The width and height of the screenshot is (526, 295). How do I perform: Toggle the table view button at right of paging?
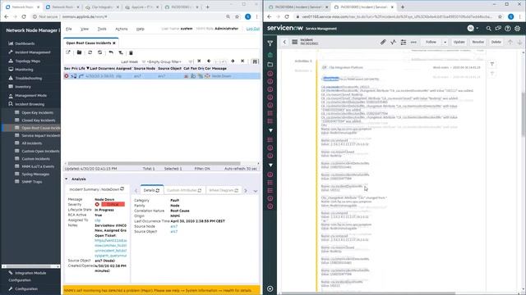click(255, 61)
